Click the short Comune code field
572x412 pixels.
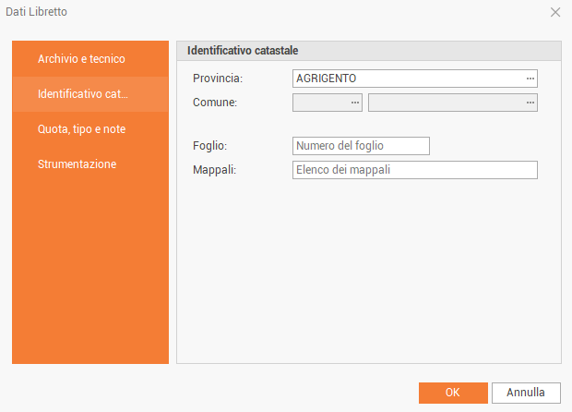click(x=320, y=103)
